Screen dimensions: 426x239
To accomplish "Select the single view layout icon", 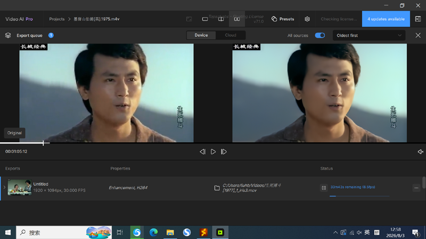I will click(205, 19).
